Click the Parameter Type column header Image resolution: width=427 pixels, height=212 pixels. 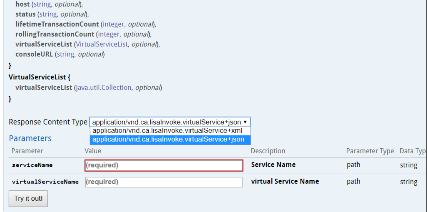(x=370, y=151)
